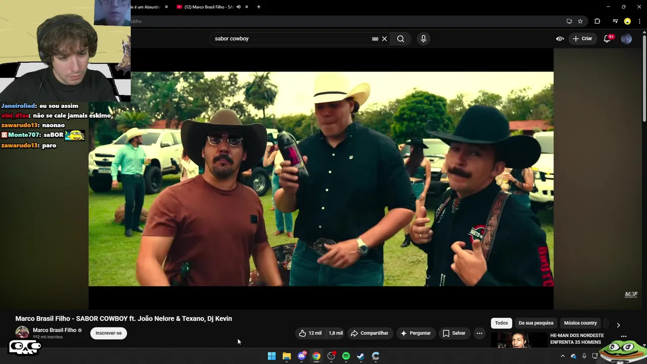The image size is (647, 364).
Task: Subscribe using the Inscrever-se button
Action: (109, 333)
